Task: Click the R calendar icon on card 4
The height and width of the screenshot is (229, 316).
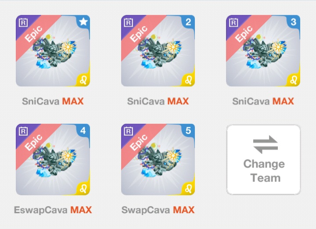Action: [x=23, y=131]
